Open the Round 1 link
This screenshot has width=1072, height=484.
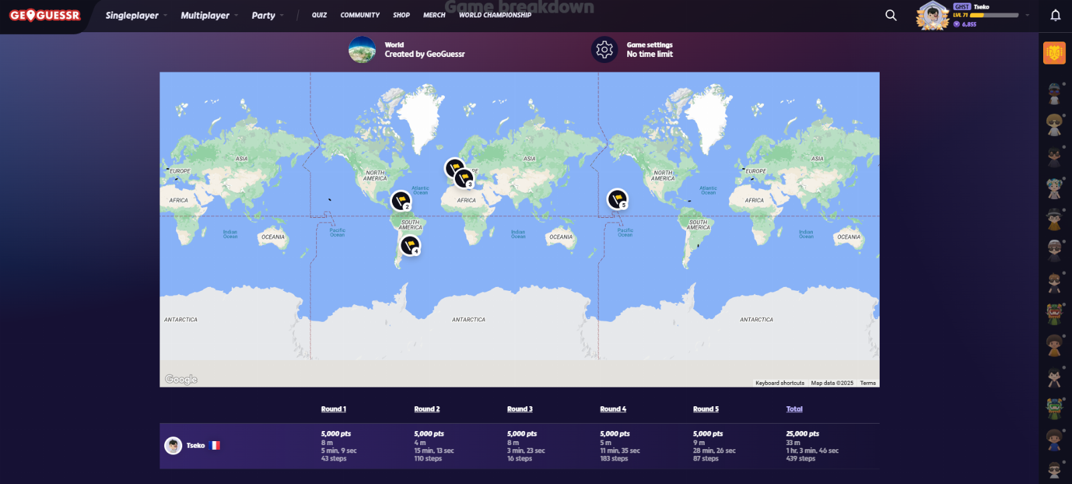[333, 409]
